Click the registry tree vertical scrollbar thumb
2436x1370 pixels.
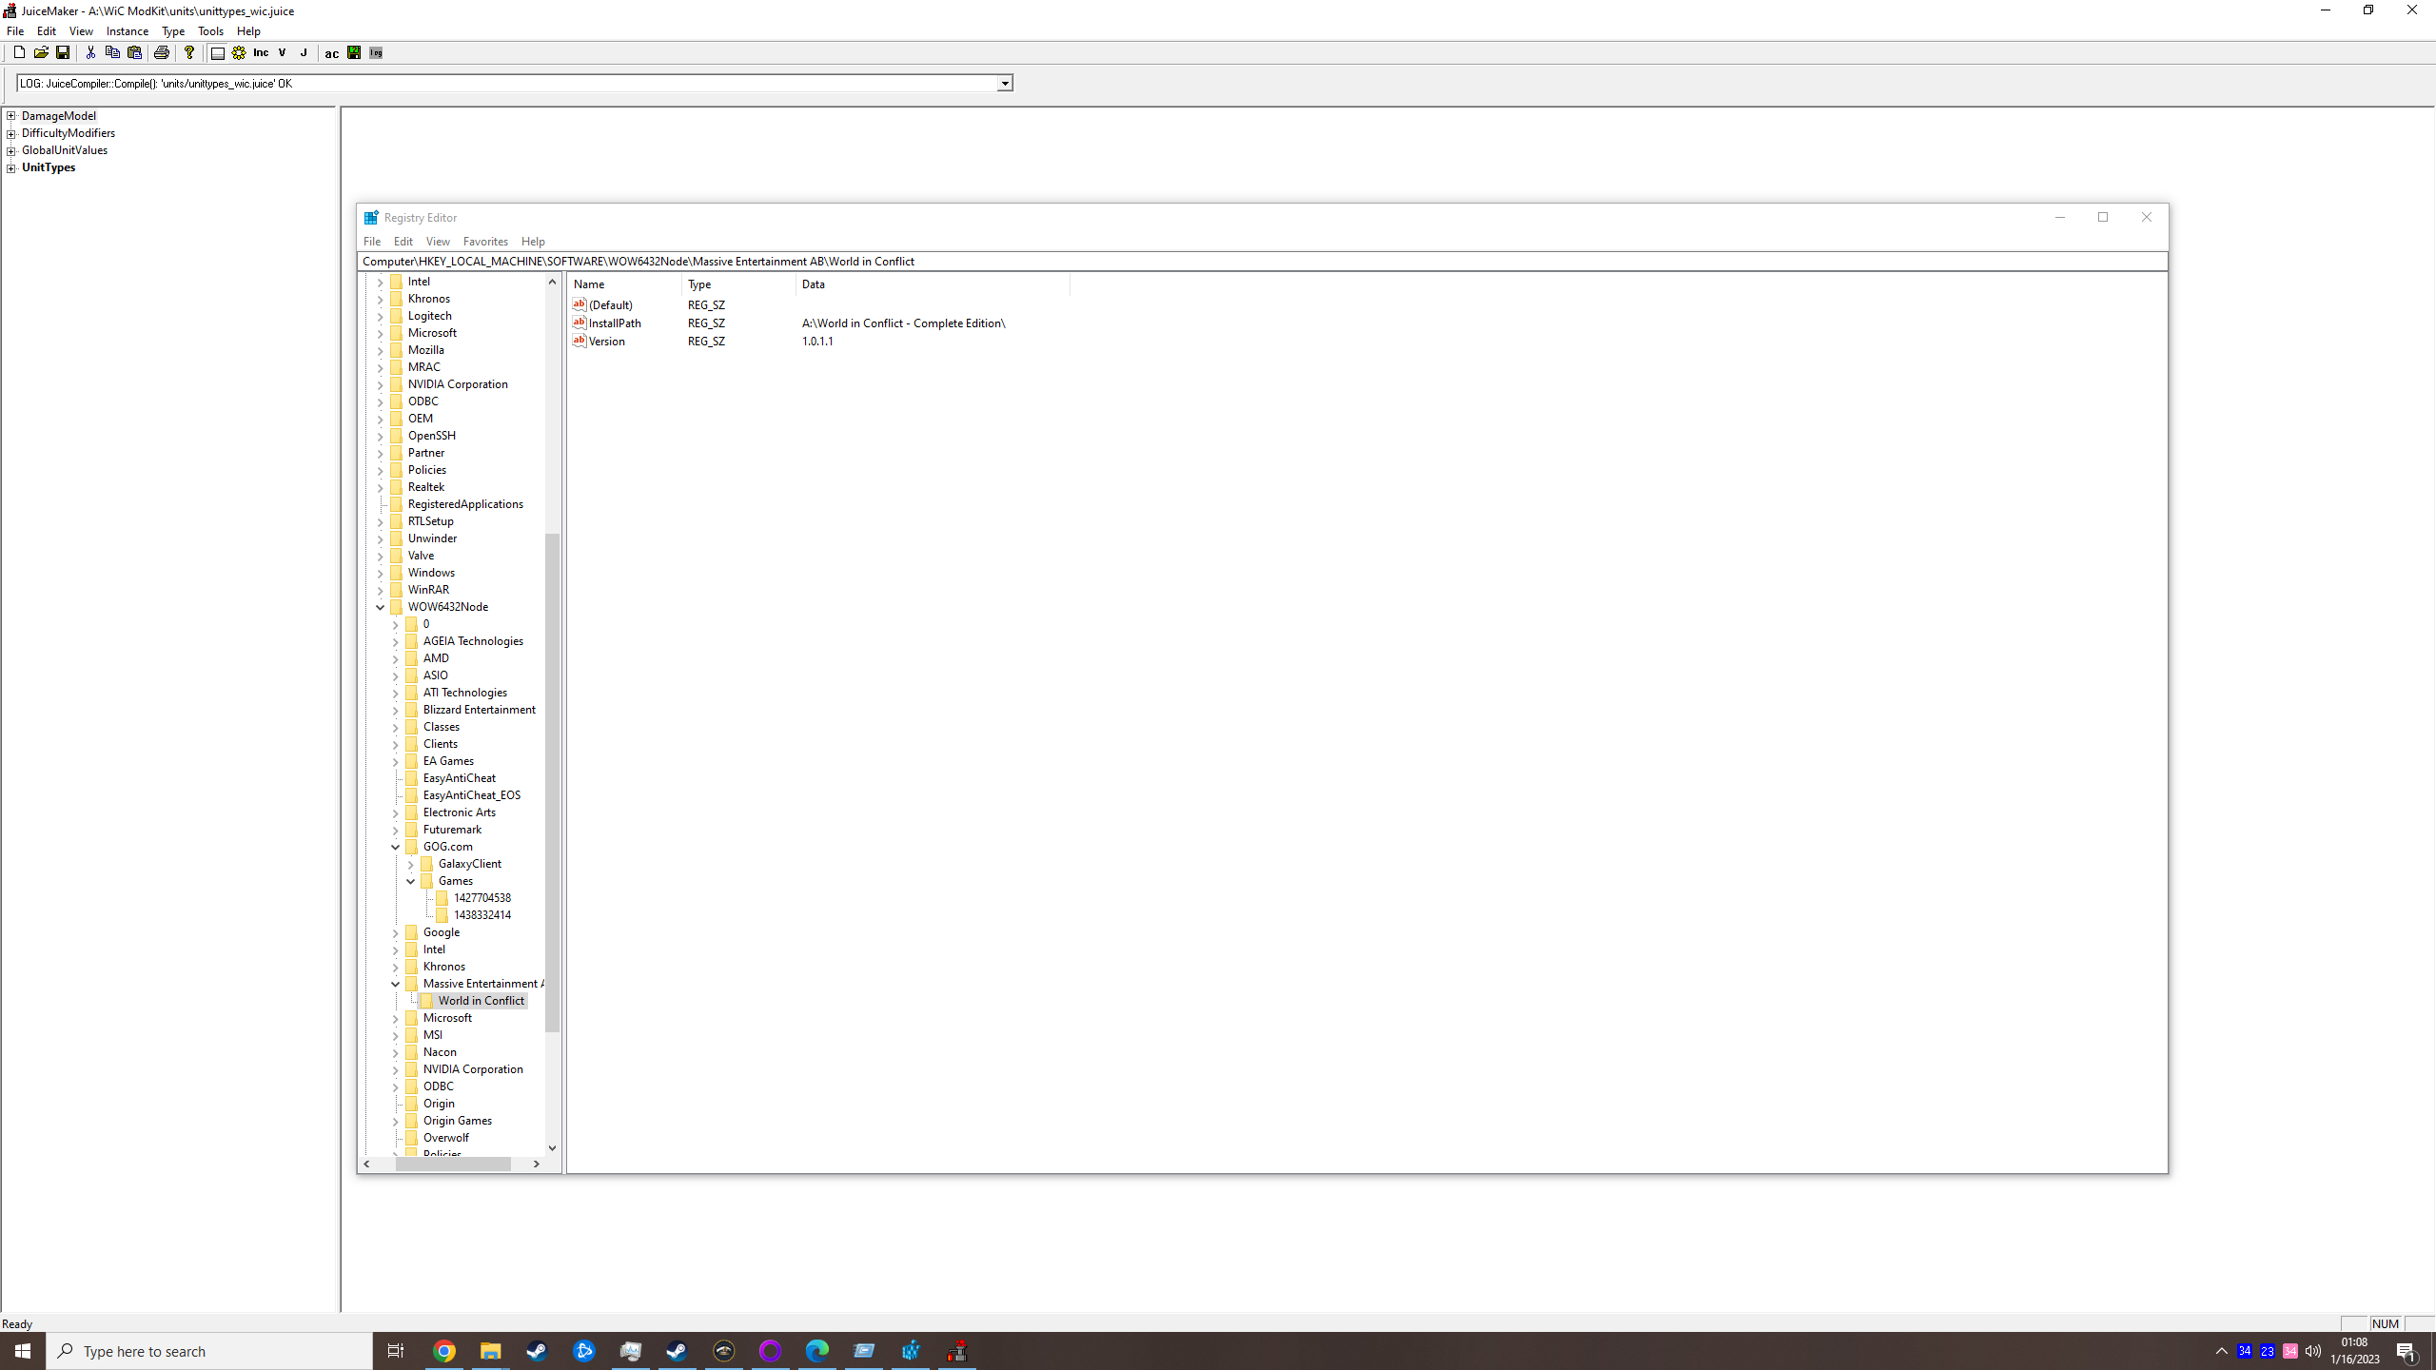coord(552,782)
